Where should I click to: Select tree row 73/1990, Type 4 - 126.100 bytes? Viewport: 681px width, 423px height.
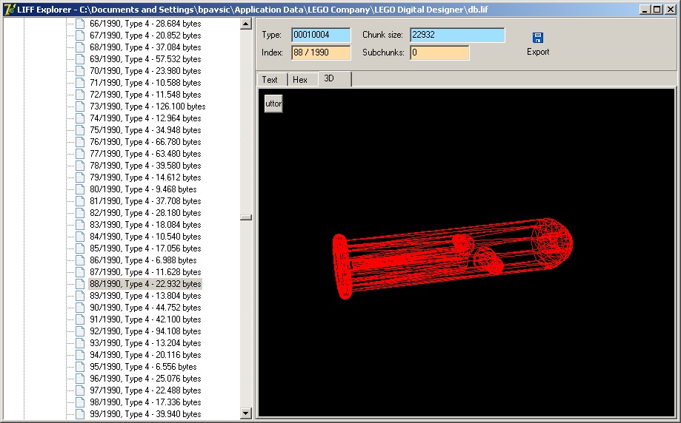[x=147, y=106]
